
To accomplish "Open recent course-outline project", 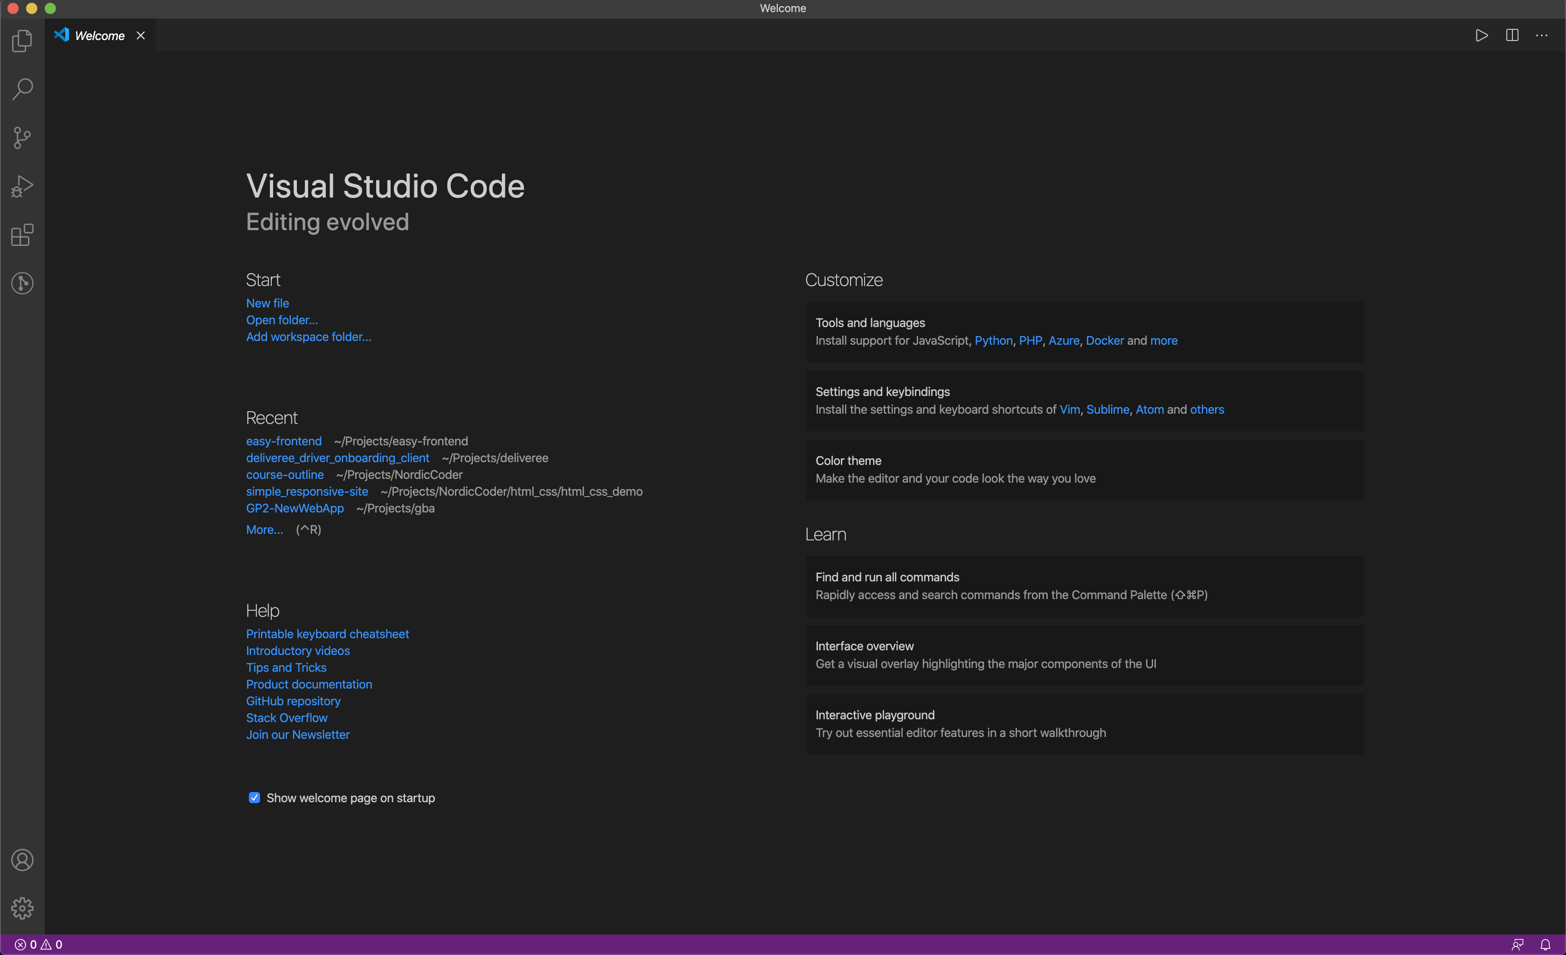I will click(x=285, y=475).
